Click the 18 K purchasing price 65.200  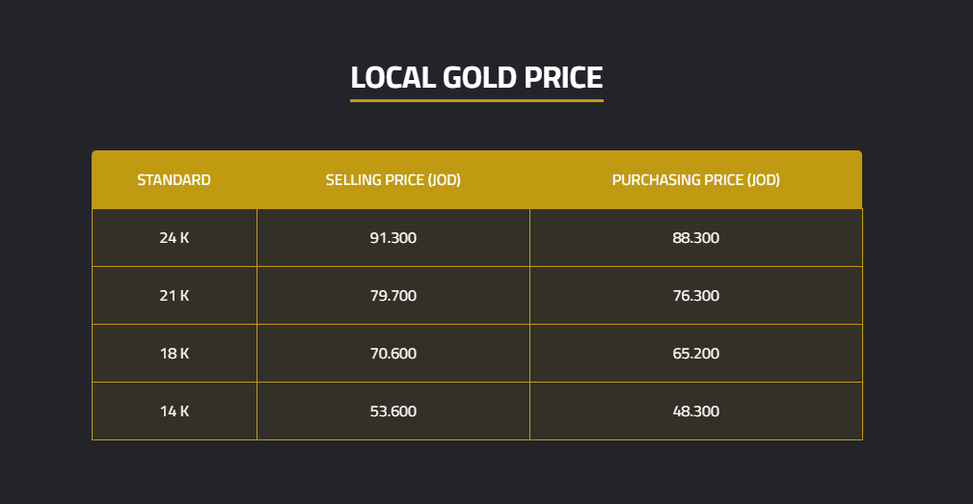[695, 354]
